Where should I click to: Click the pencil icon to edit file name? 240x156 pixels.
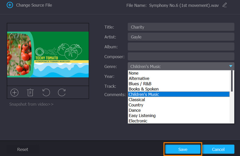225,5
